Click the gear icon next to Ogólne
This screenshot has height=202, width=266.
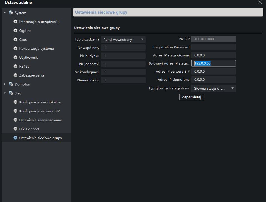(15, 31)
